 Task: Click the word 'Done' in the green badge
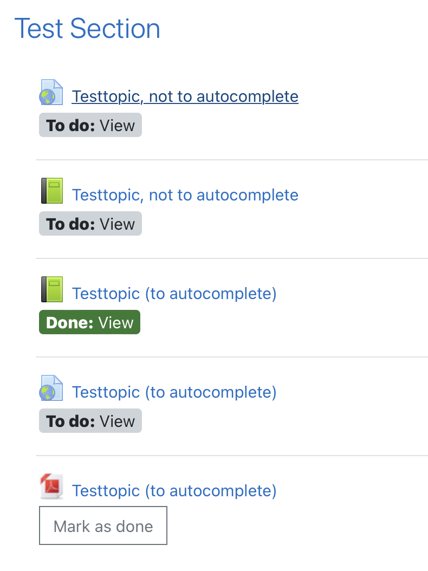tap(67, 323)
